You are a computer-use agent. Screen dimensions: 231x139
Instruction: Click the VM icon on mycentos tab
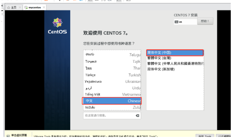click(x=26, y=7)
